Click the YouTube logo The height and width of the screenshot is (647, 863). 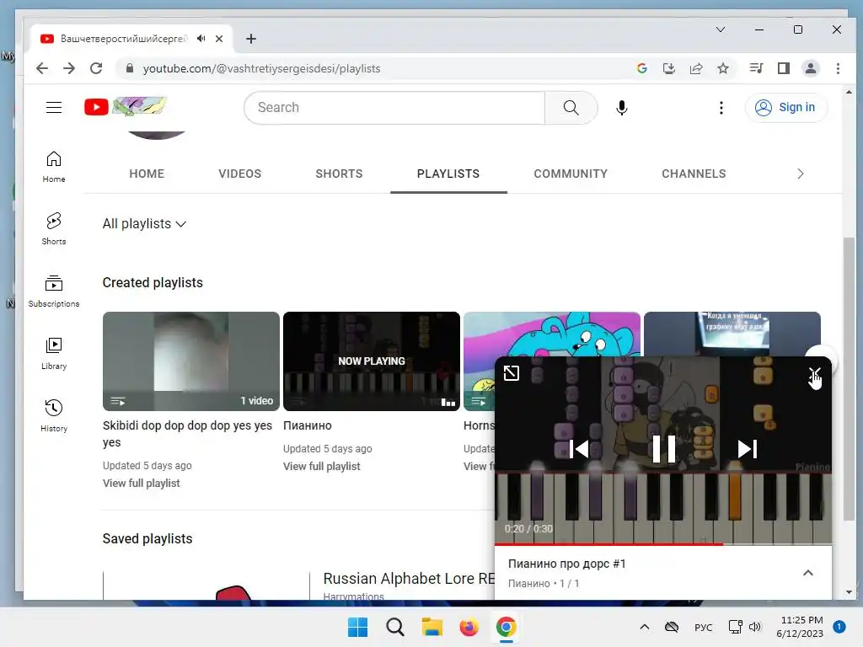[125, 107]
